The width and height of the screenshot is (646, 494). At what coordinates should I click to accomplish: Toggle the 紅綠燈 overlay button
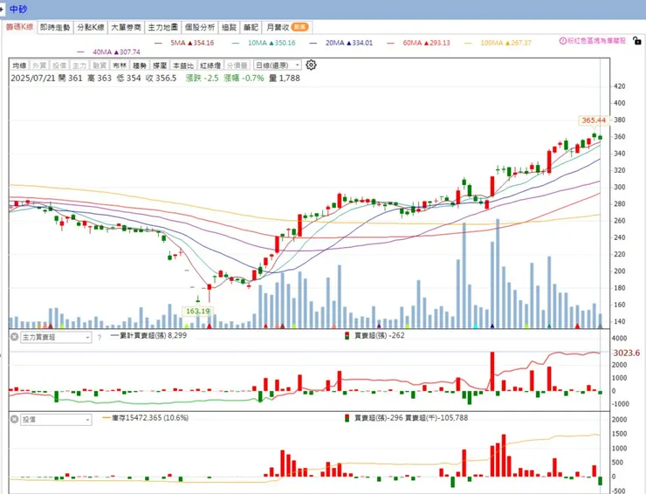[210, 65]
